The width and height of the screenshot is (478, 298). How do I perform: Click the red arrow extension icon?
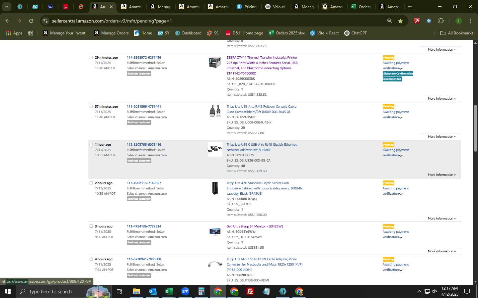click(417, 21)
